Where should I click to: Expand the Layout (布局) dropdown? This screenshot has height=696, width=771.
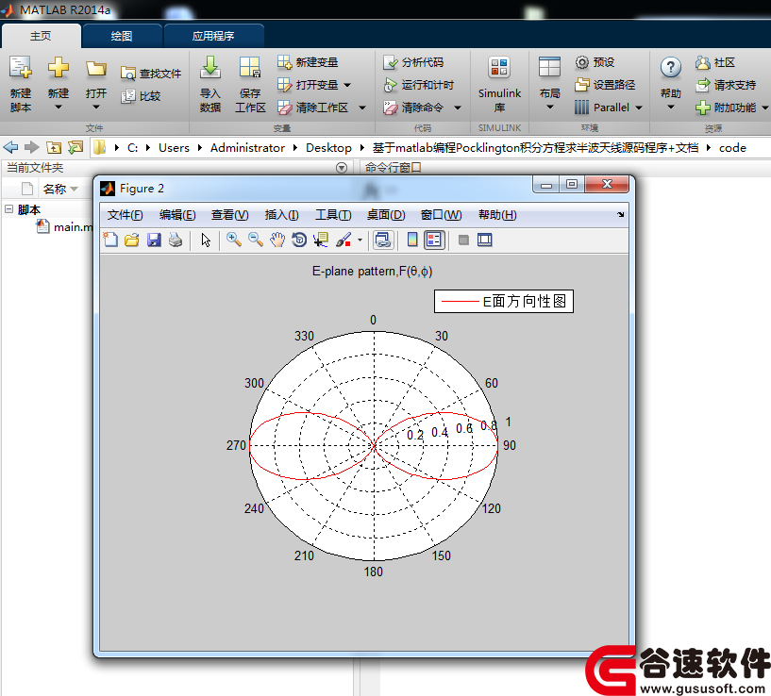tap(550, 108)
